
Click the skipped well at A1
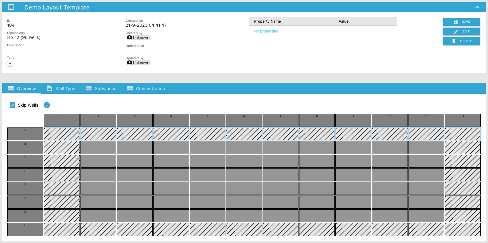pos(62,134)
